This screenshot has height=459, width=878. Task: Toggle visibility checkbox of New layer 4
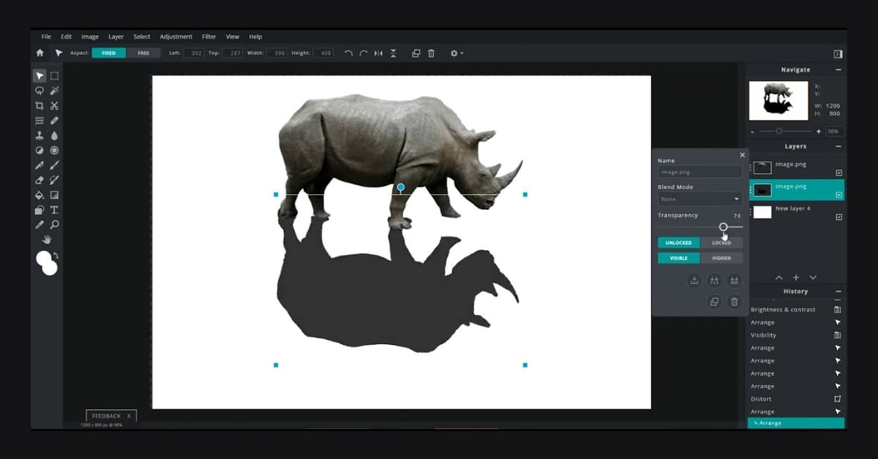(839, 217)
